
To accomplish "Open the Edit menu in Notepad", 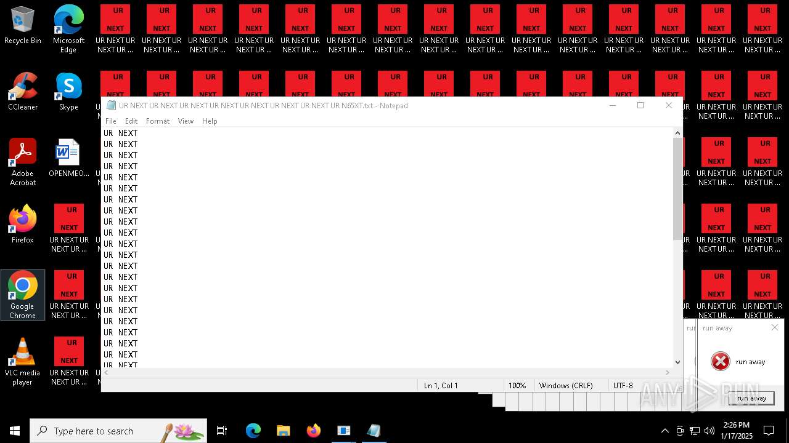I will pos(131,121).
